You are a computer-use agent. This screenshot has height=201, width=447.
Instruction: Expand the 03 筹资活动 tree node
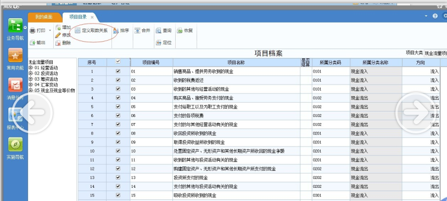[x=31, y=79]
